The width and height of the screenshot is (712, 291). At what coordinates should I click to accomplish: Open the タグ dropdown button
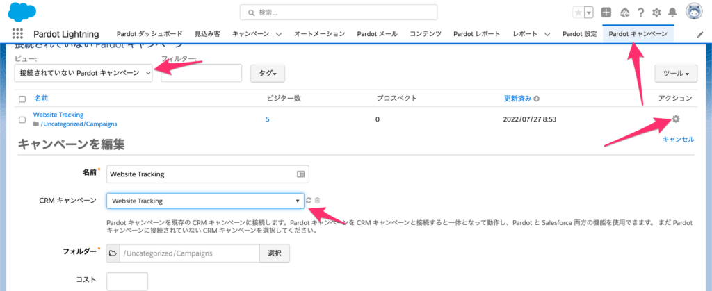click(268, 74)
